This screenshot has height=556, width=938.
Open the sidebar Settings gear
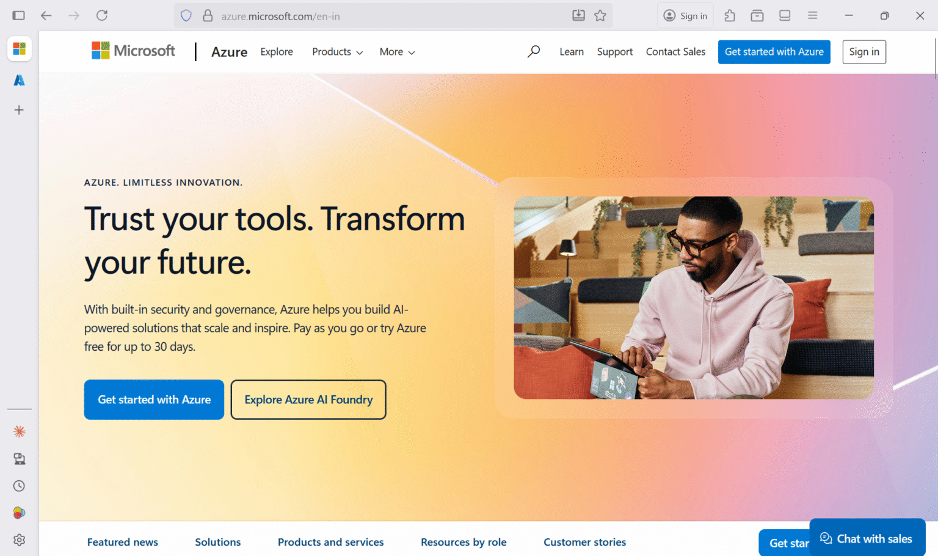tap(19, 540)
